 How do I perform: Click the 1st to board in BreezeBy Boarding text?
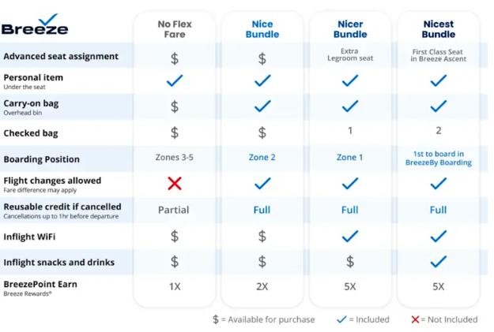(x=438, y=158)
